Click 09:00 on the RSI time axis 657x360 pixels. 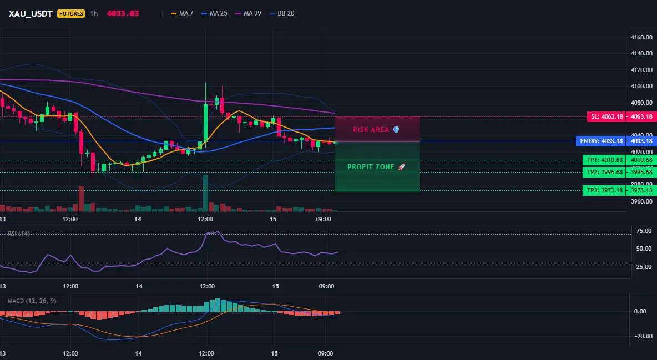point(326,286)
